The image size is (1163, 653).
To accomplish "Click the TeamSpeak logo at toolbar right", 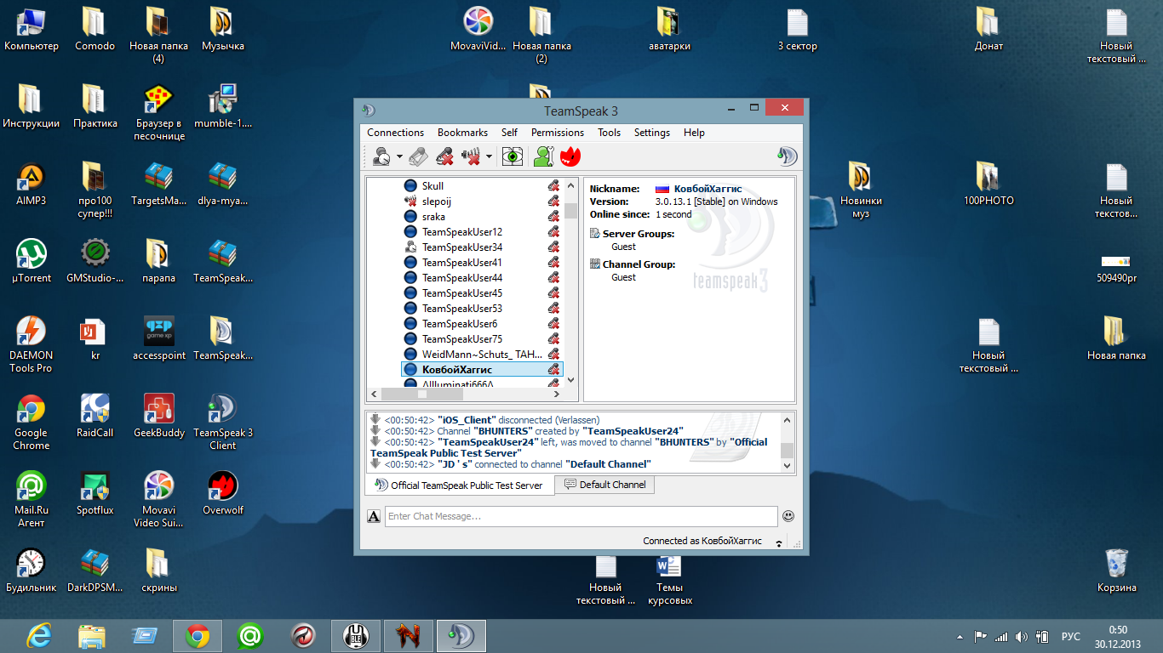I will [x=788, y=156].
